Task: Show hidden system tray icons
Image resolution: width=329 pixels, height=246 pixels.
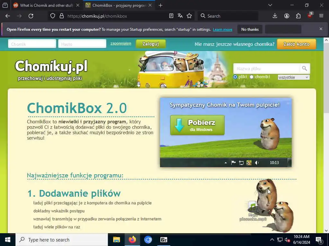Action: (x=272, y=240)
